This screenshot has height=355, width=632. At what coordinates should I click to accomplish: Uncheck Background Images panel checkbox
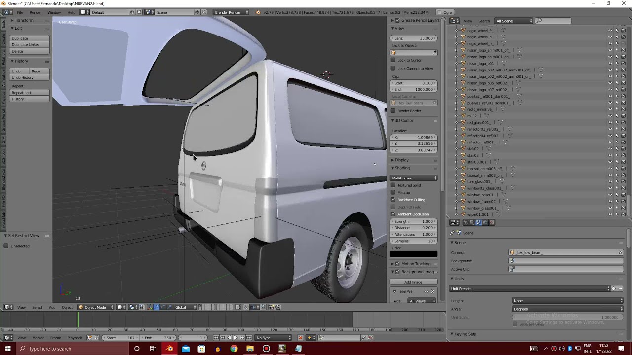(x=397, y=272)
